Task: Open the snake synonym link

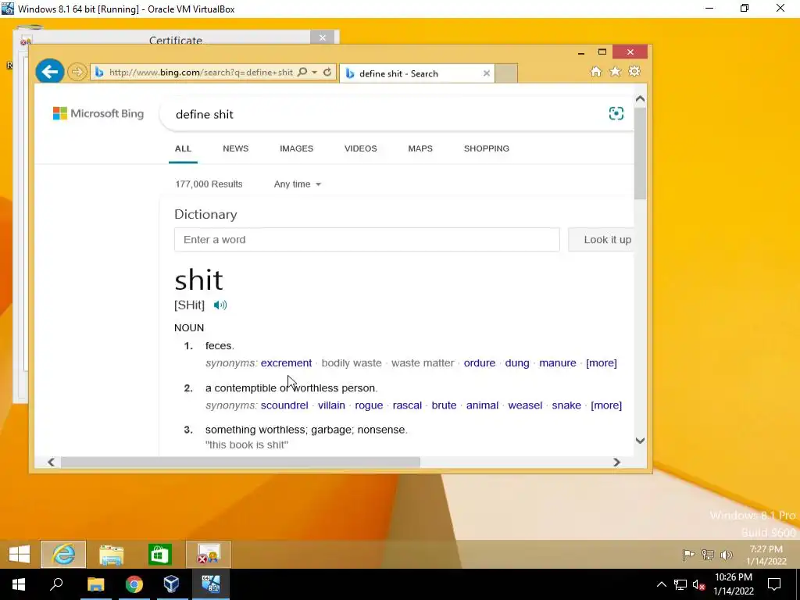Action: 566,405
